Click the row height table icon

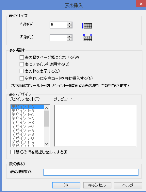[87, 26]
